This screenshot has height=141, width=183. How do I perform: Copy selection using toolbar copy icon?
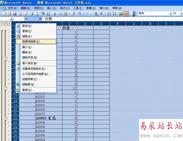pos(60,14)
